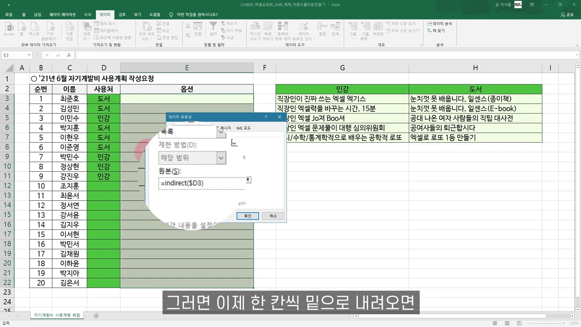The height and width of the screenshot is (327, 581).
Task: Click the insert function fx icon
Action: (69, 55)
